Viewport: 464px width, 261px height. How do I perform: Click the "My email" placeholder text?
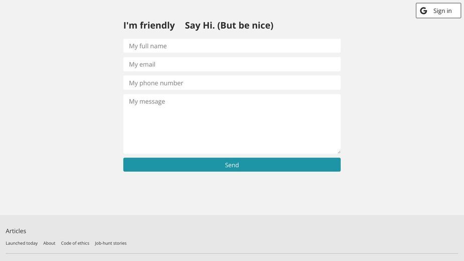(142, 65)
